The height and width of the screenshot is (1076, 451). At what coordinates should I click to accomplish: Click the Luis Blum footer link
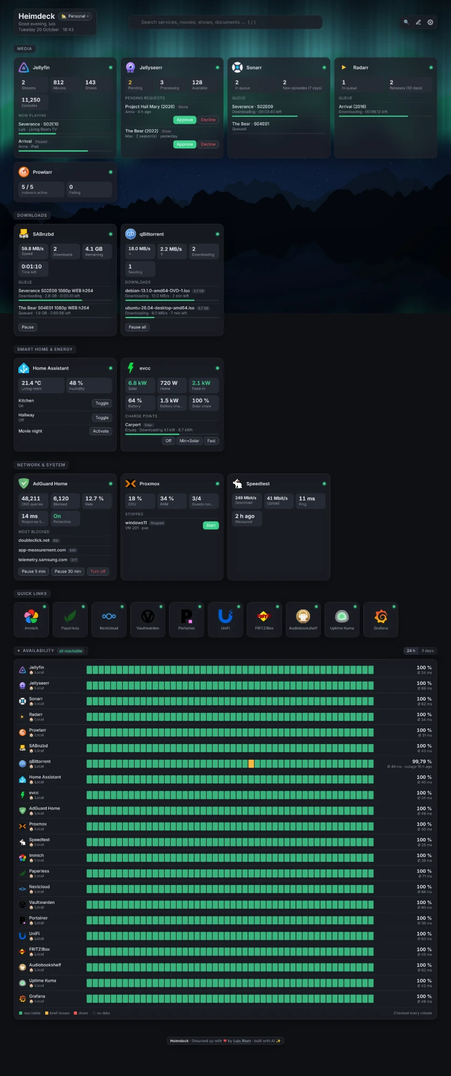[242, 1040]
